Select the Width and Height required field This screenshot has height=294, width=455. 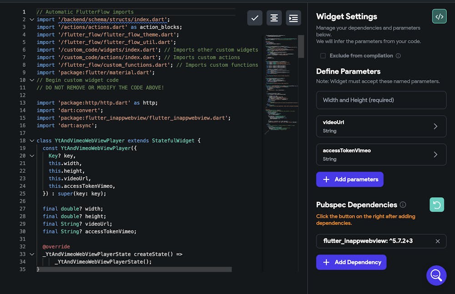tap(381, 100)
